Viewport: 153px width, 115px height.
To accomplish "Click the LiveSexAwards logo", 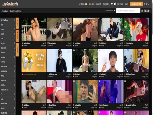I will [x=10, y=4].
